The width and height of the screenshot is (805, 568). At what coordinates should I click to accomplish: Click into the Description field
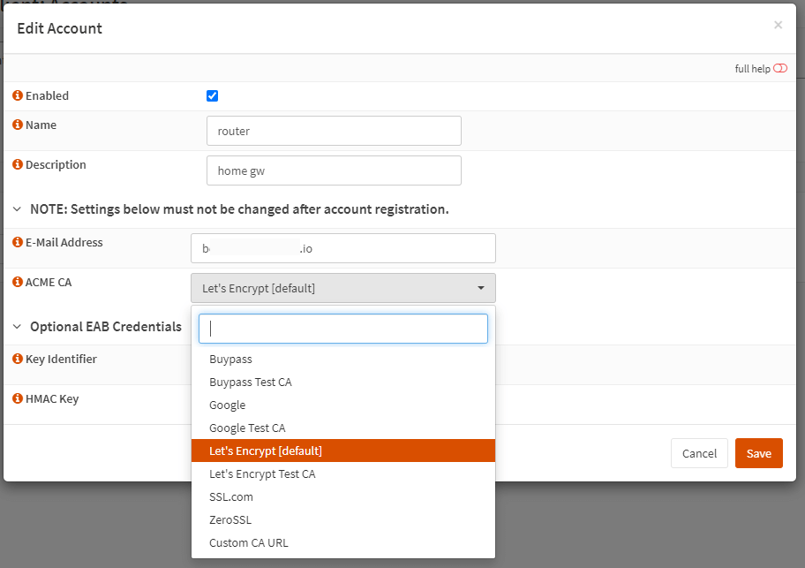pos(334,171)
